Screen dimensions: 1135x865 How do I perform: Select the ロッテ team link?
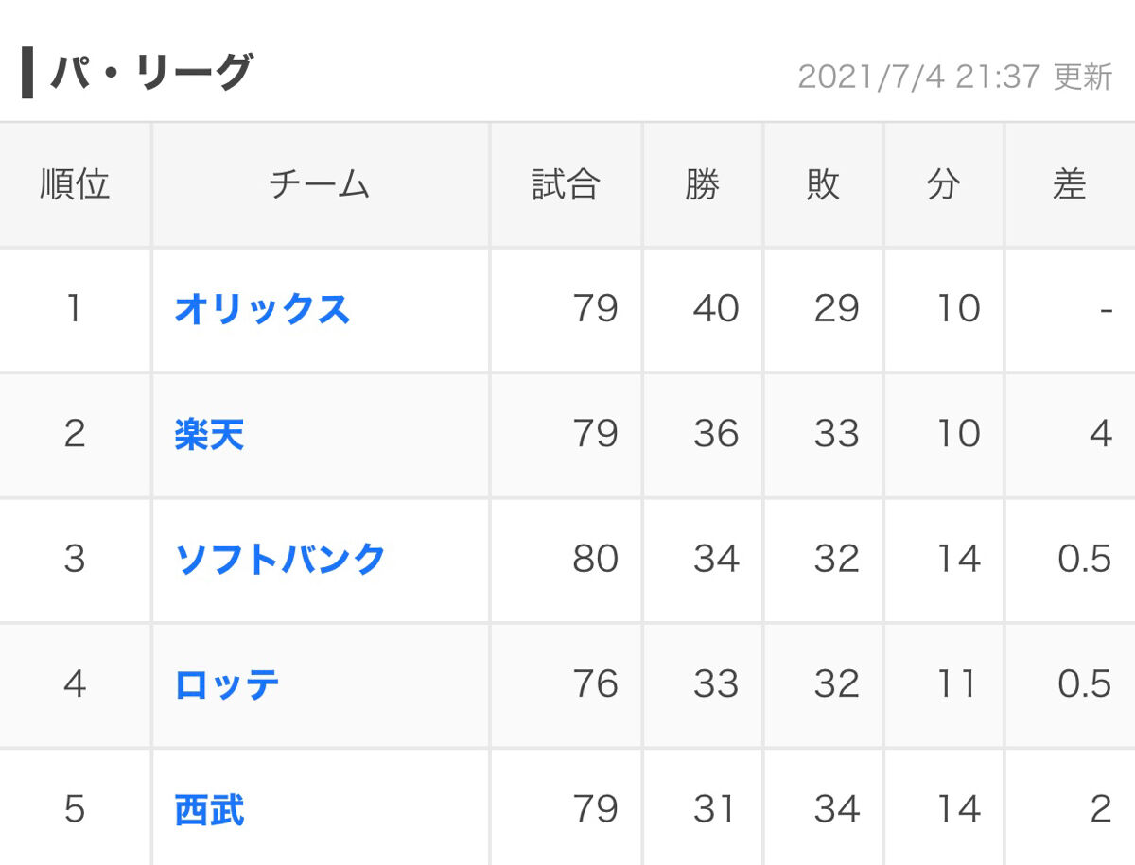227,683
